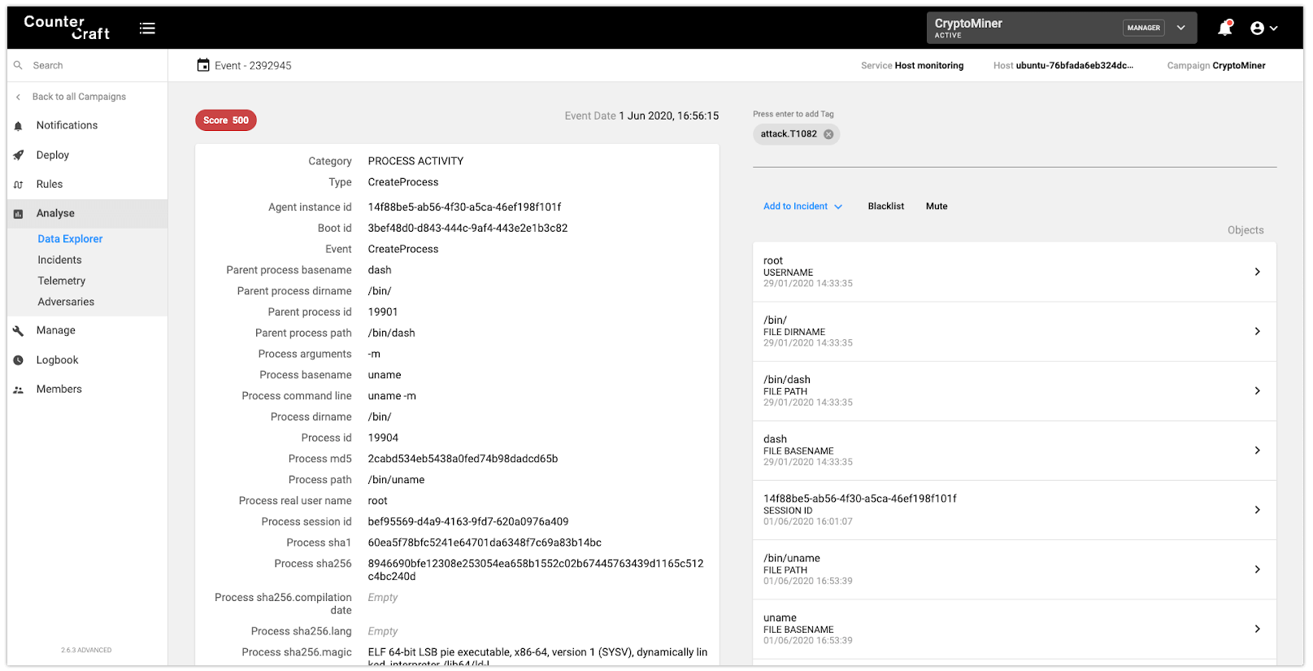The height and width of the screenshot is (671, 1313).
Task: Click the Process path /bin/uname value
Action: tap(396, 480)
